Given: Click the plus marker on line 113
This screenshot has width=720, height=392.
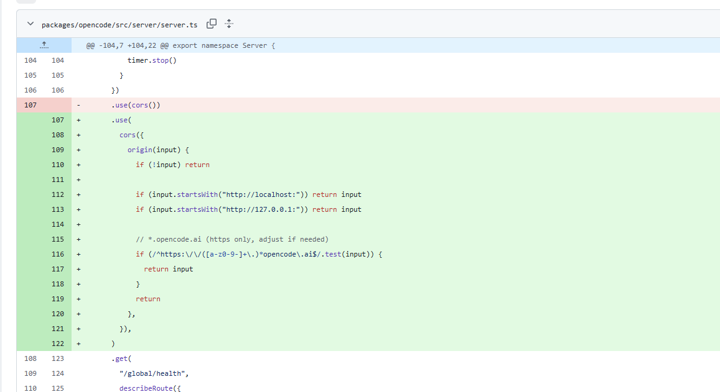Looking at the screenshot, I should [78, 209].
